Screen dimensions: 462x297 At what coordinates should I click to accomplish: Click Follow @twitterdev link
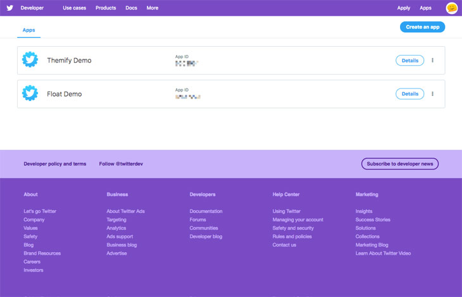pyautogui.click(x=121, y=164)
